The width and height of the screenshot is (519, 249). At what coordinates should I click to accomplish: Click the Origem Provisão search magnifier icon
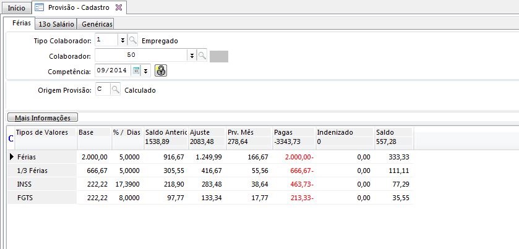click(116, 90)
